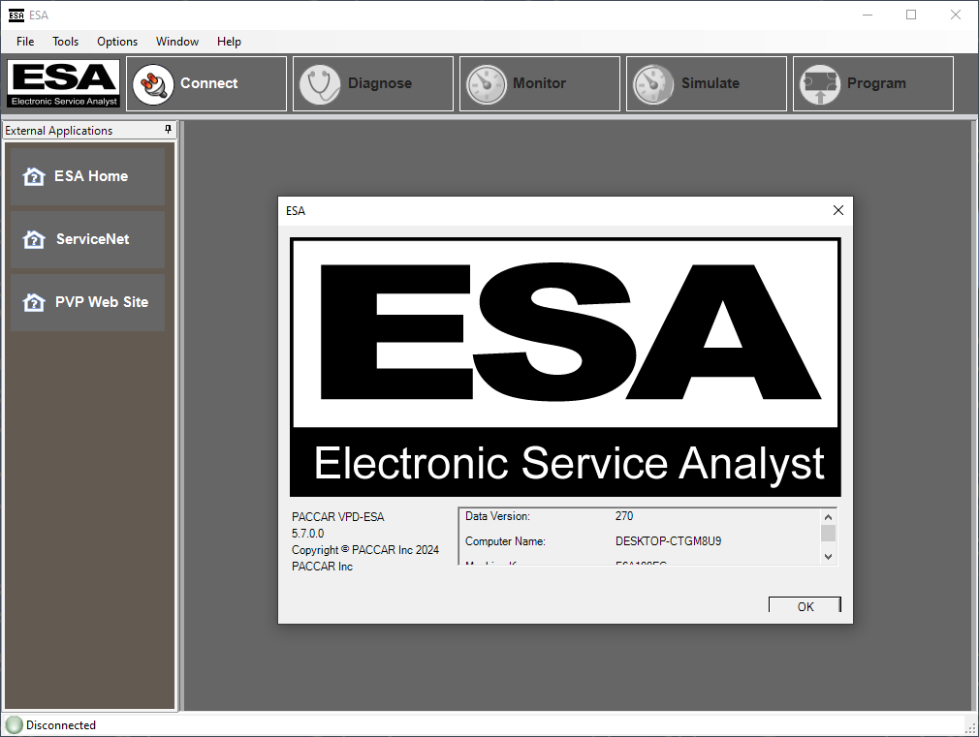Click the Connect label

[x=209, y=83]
